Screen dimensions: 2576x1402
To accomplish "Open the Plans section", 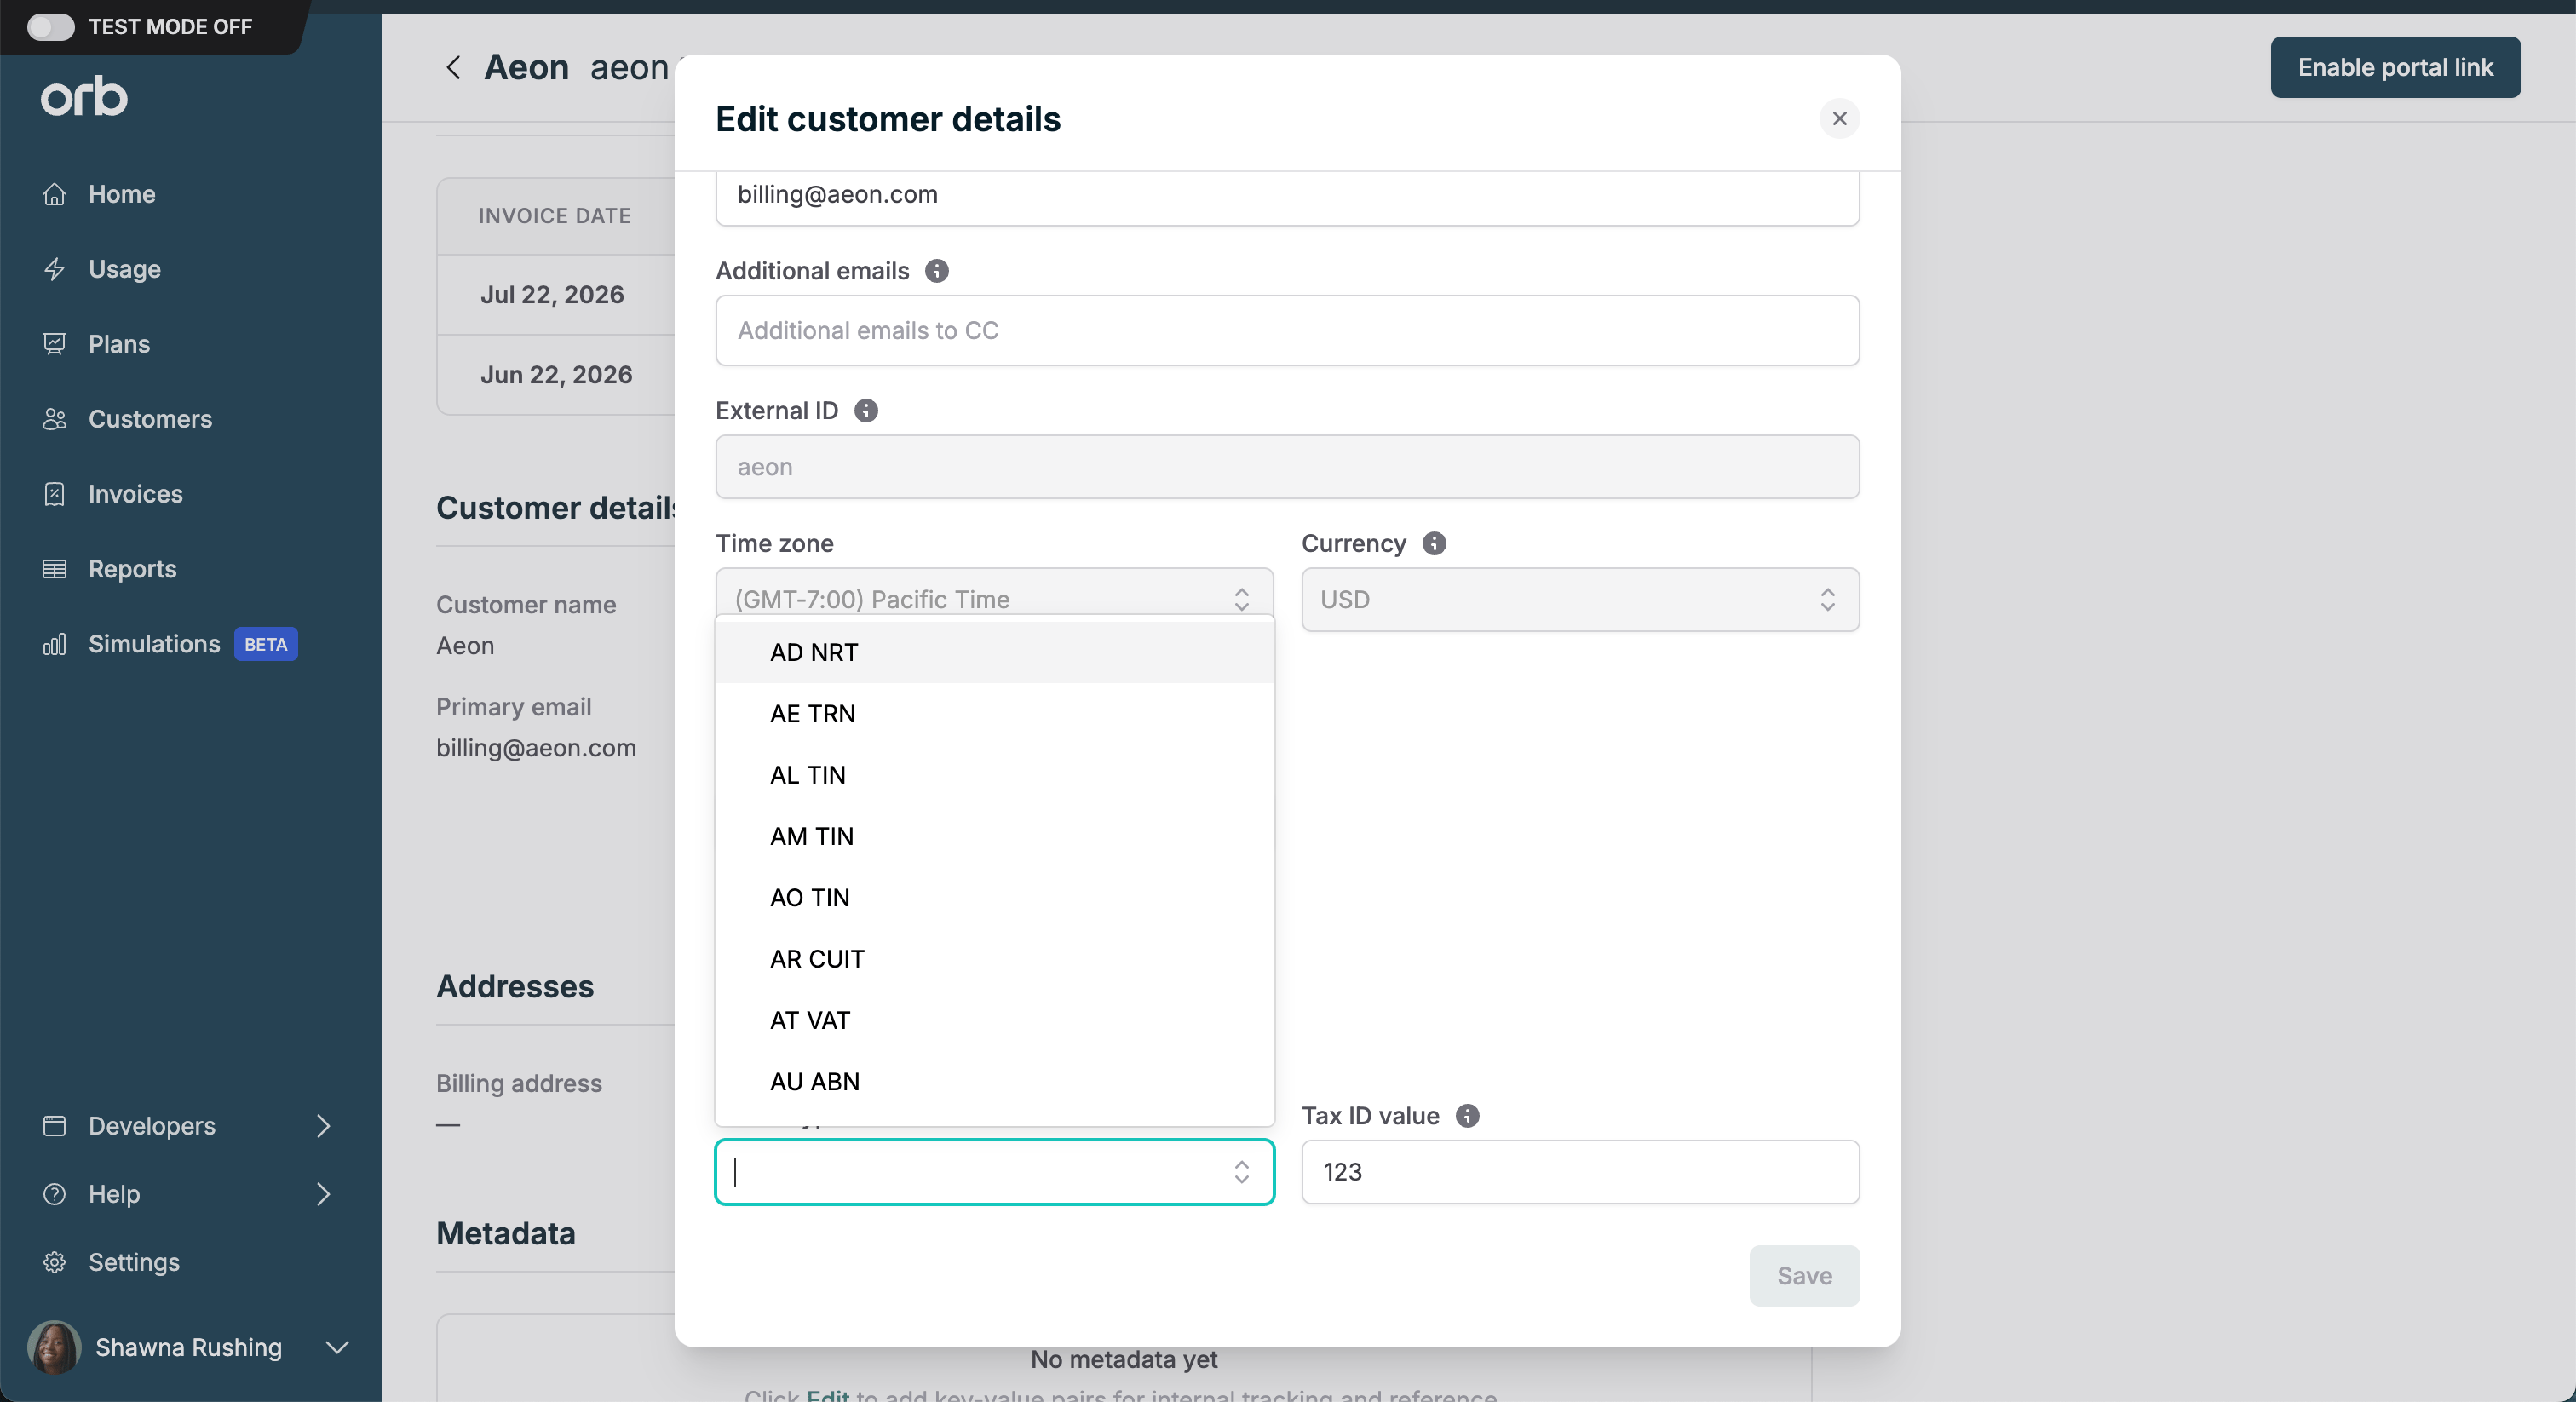I will coord(119,344).
